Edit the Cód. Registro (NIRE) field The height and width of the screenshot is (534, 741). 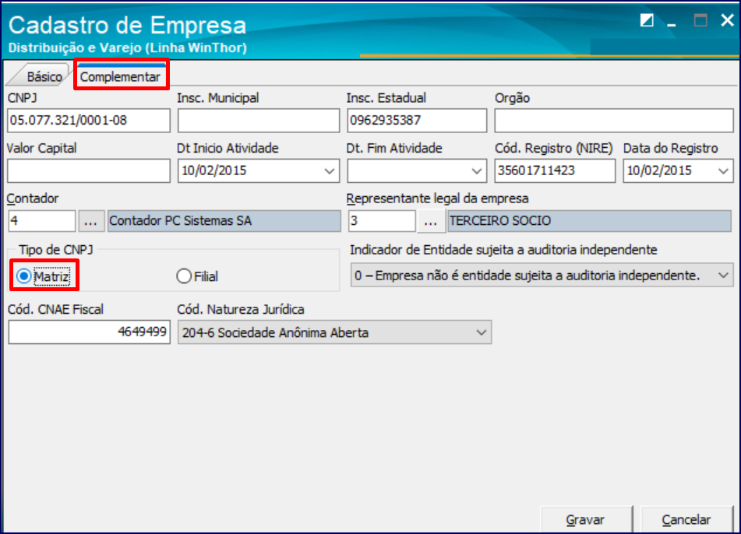[555, 171]
